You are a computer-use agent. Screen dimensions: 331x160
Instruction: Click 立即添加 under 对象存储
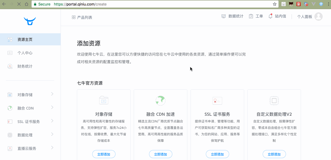point(104,154)
